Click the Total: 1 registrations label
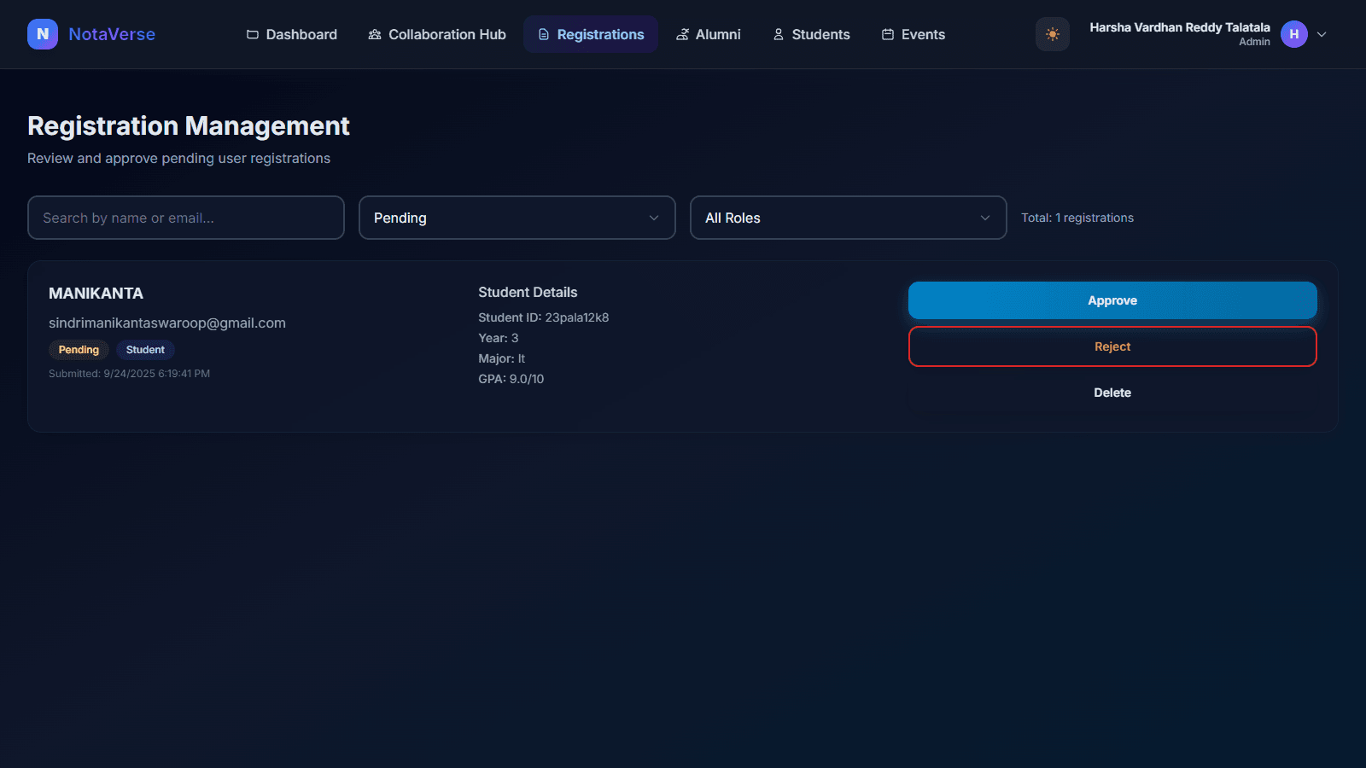1366x768 pixels. pyautogui.click(x=1077, y=218)
